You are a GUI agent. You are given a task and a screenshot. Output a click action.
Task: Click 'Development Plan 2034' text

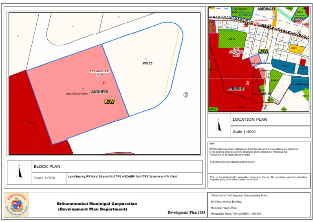(x=186, y=212)
